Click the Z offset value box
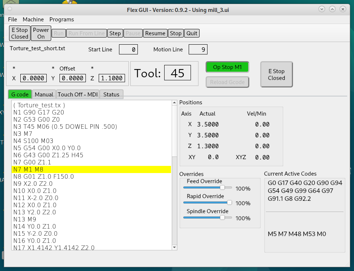 click(x=112, y=78)
